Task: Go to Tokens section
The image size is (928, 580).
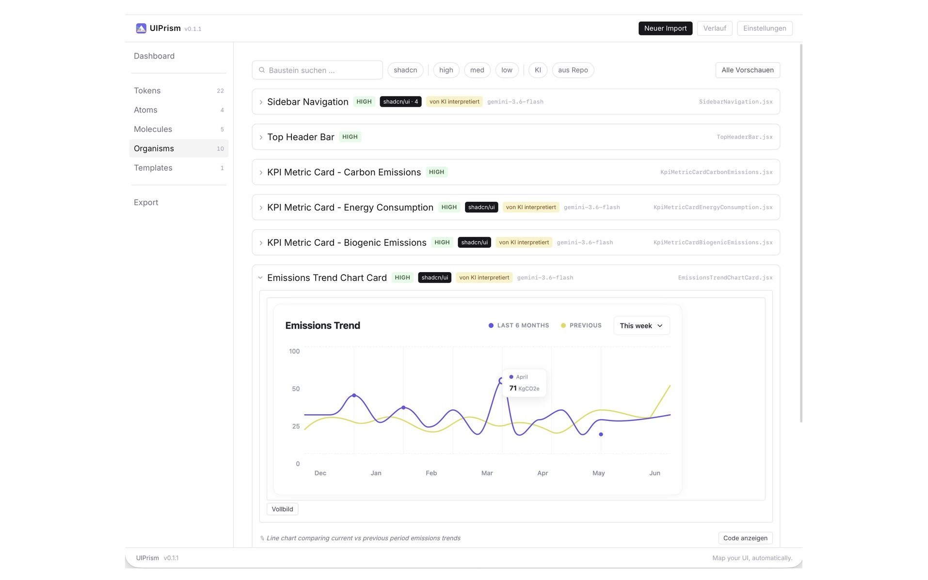Action: (178, 91)
